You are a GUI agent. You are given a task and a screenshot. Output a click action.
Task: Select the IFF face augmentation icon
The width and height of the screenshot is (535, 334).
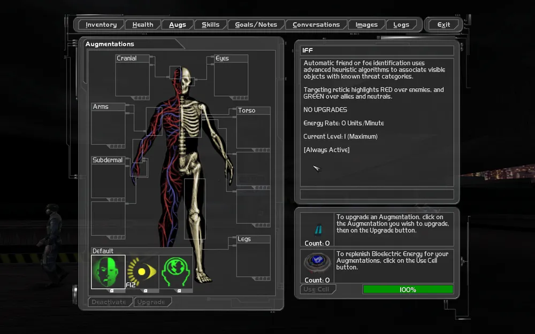point(108,273)
